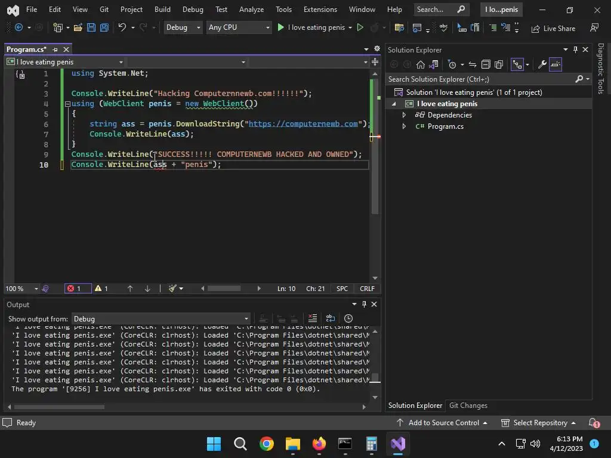This screenshot has height=458, width=611.
Task: Open the File menu
Action: point(32,10)
